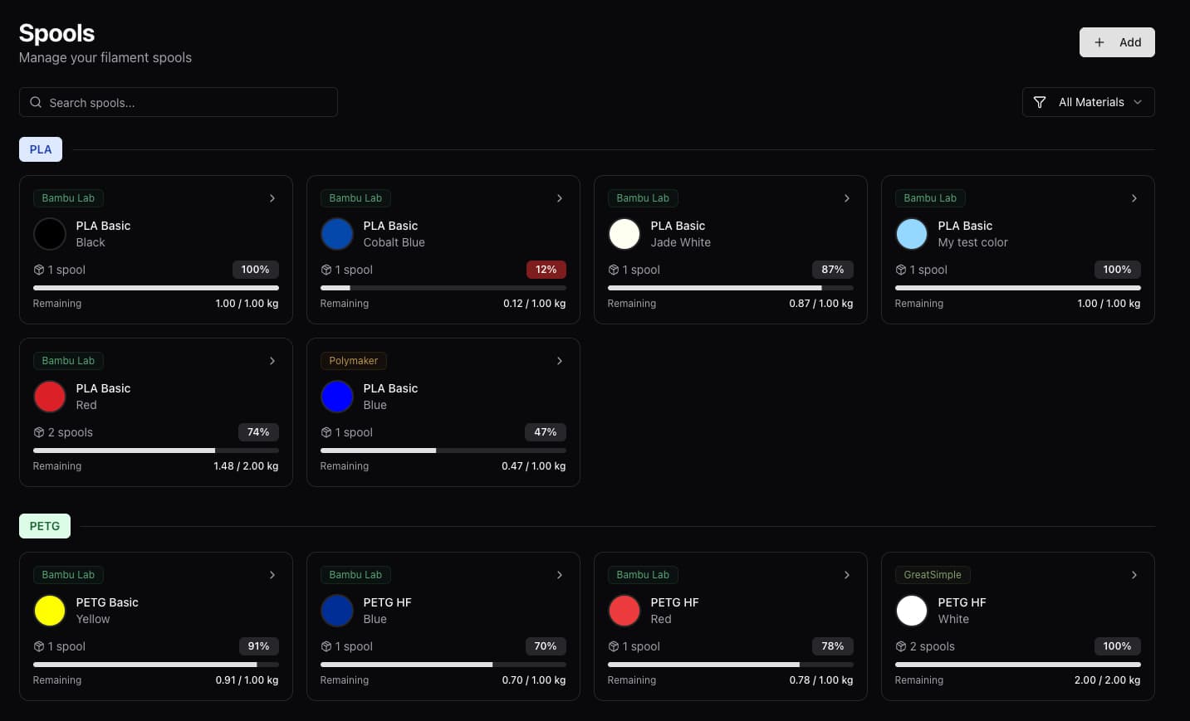Click the Polymaker brand tag
This screenshot has height=721, width=1190.
coord(353,361)
